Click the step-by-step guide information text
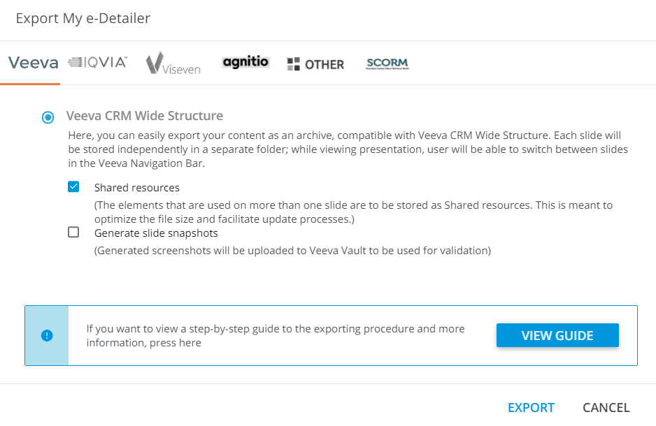Viewport: 656px width, 426px height. [x=276, y=336]
